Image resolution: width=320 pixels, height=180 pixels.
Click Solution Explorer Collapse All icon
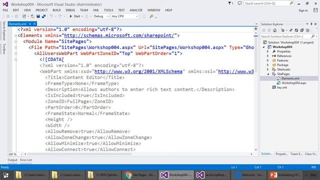tap(302, 30)
